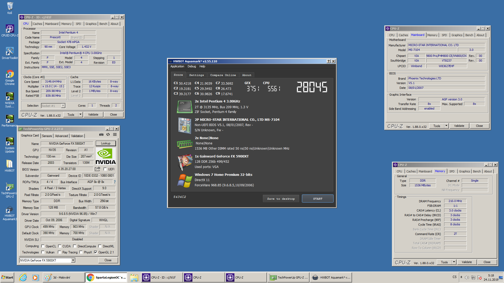Toggle the Ray Tracing checkbox
The width and height of the screenshot is (504, 283).
click(60, 252)
